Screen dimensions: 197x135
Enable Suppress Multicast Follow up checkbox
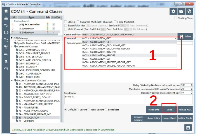click(x=78, y=22)
